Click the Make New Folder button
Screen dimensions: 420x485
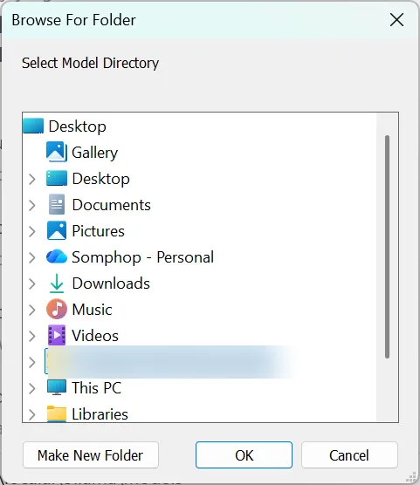tap(91, 455)
